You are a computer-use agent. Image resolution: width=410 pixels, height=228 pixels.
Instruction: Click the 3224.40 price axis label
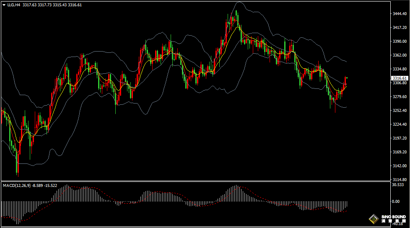point(399,124)
